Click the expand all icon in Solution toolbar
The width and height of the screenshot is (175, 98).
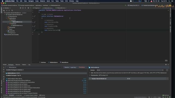[23, 8]
